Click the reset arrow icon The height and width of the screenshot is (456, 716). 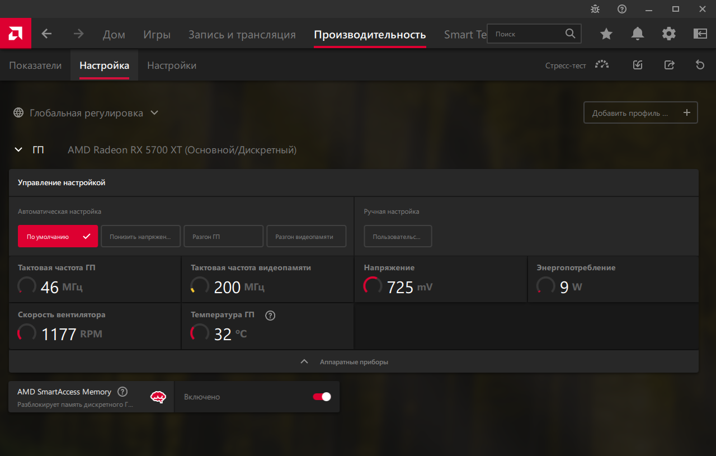(700, 65)
